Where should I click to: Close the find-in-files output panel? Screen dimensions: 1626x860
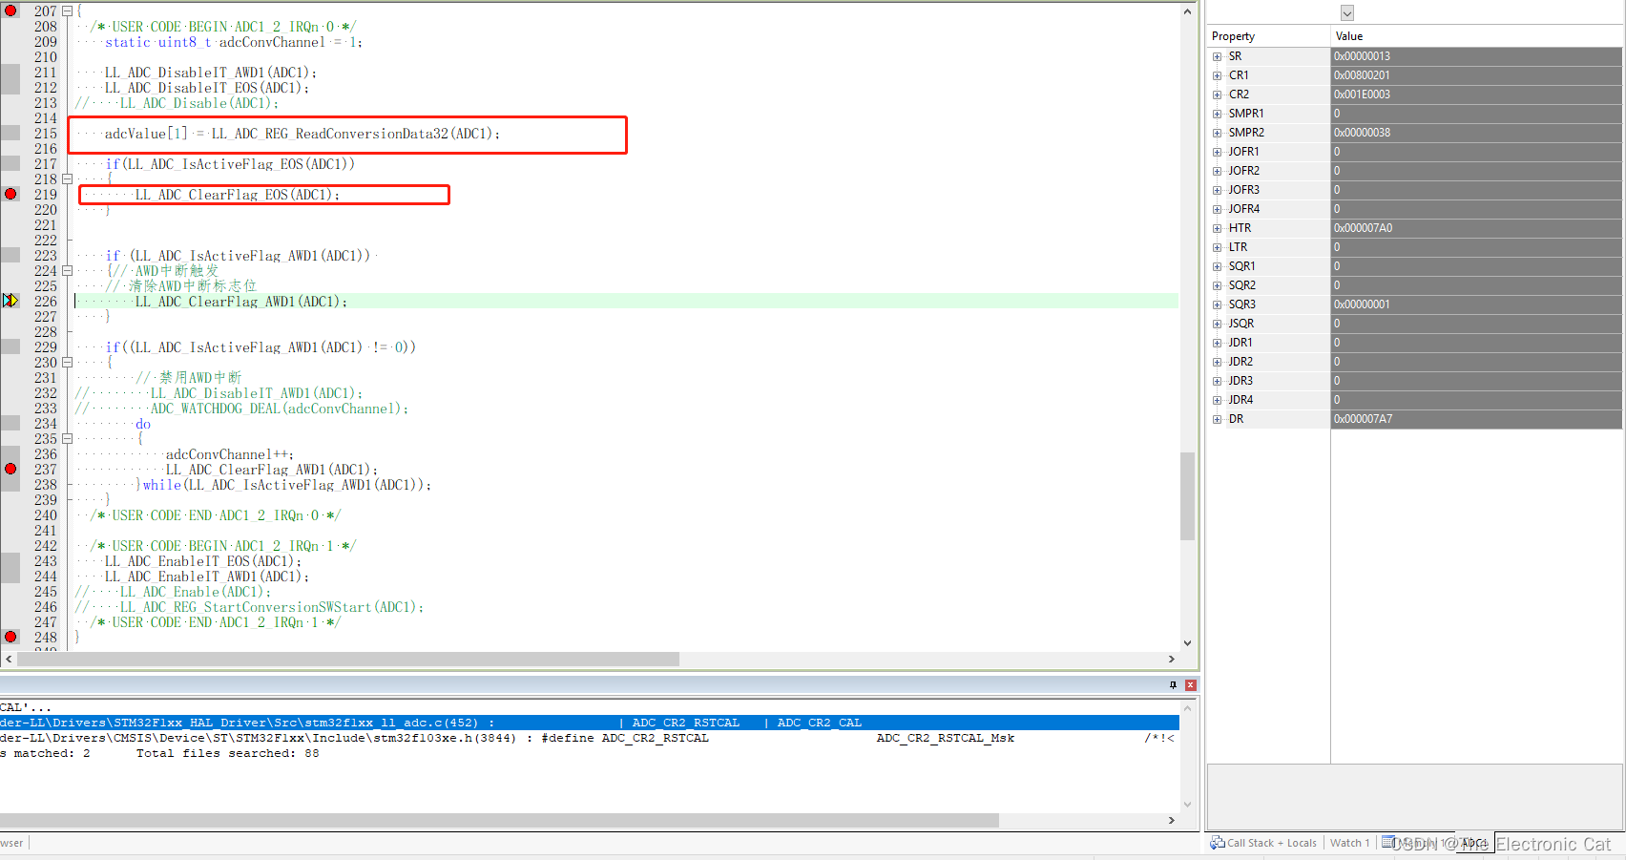(x=1191, y=685)
